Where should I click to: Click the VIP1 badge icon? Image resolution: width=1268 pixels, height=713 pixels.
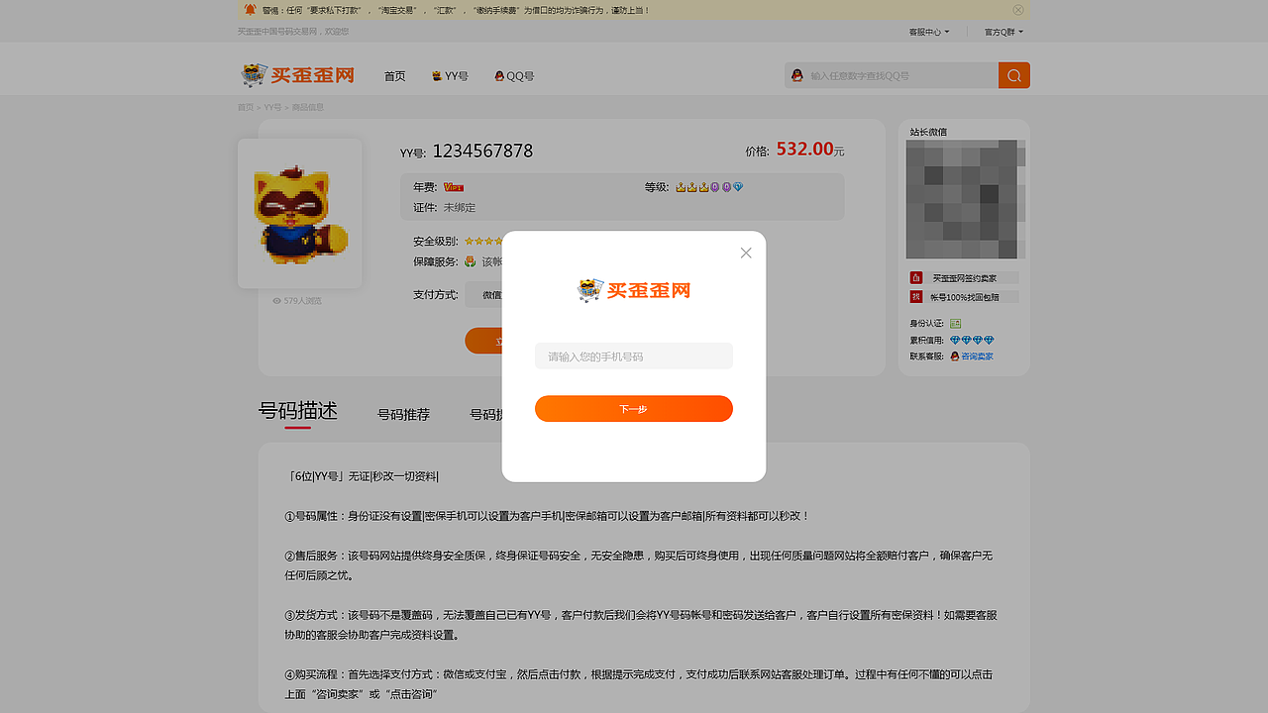454,187
